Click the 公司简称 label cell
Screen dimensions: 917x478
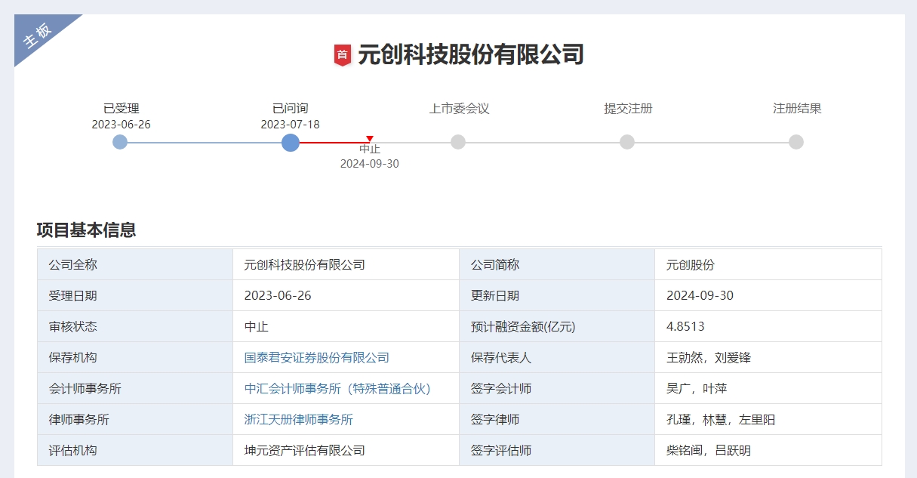click(557, 265)
